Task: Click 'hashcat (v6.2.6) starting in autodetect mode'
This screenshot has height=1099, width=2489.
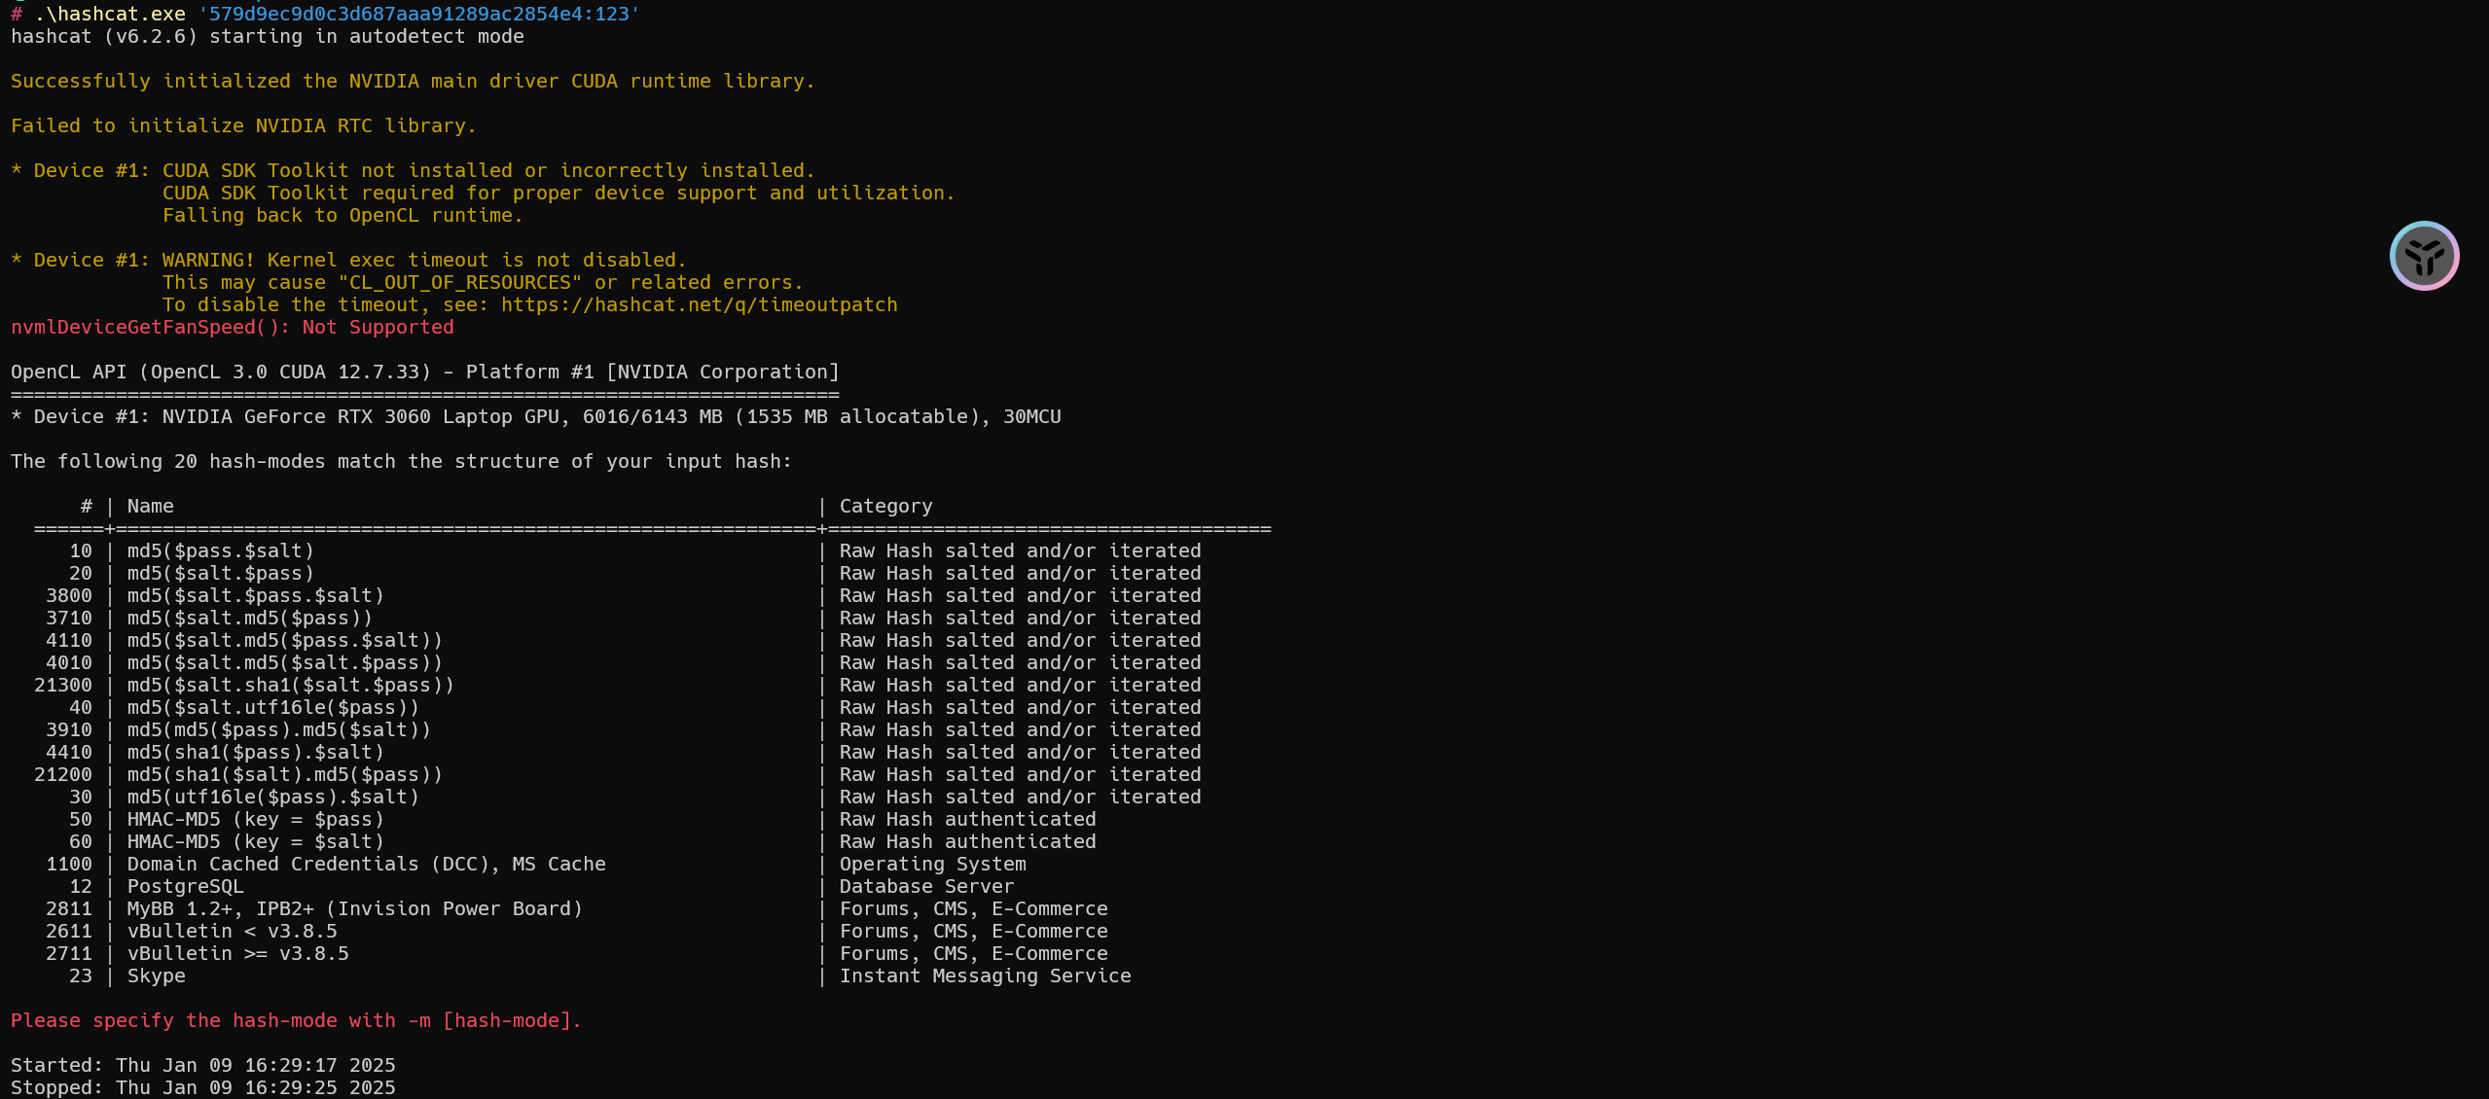Action: coord(268,37)
